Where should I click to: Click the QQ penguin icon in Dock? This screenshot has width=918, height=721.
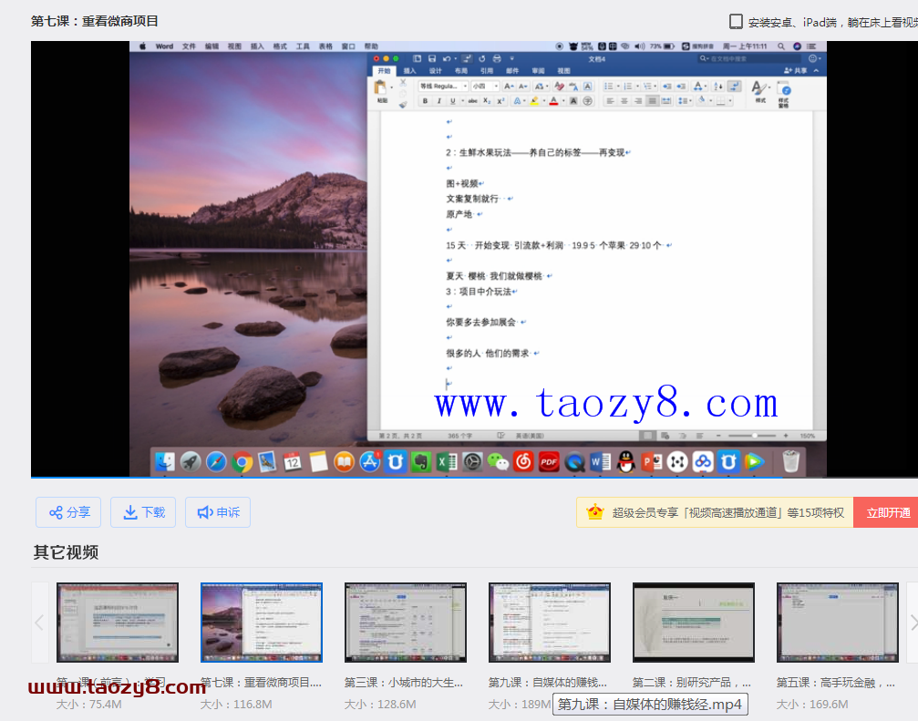[x=625, y=462]
